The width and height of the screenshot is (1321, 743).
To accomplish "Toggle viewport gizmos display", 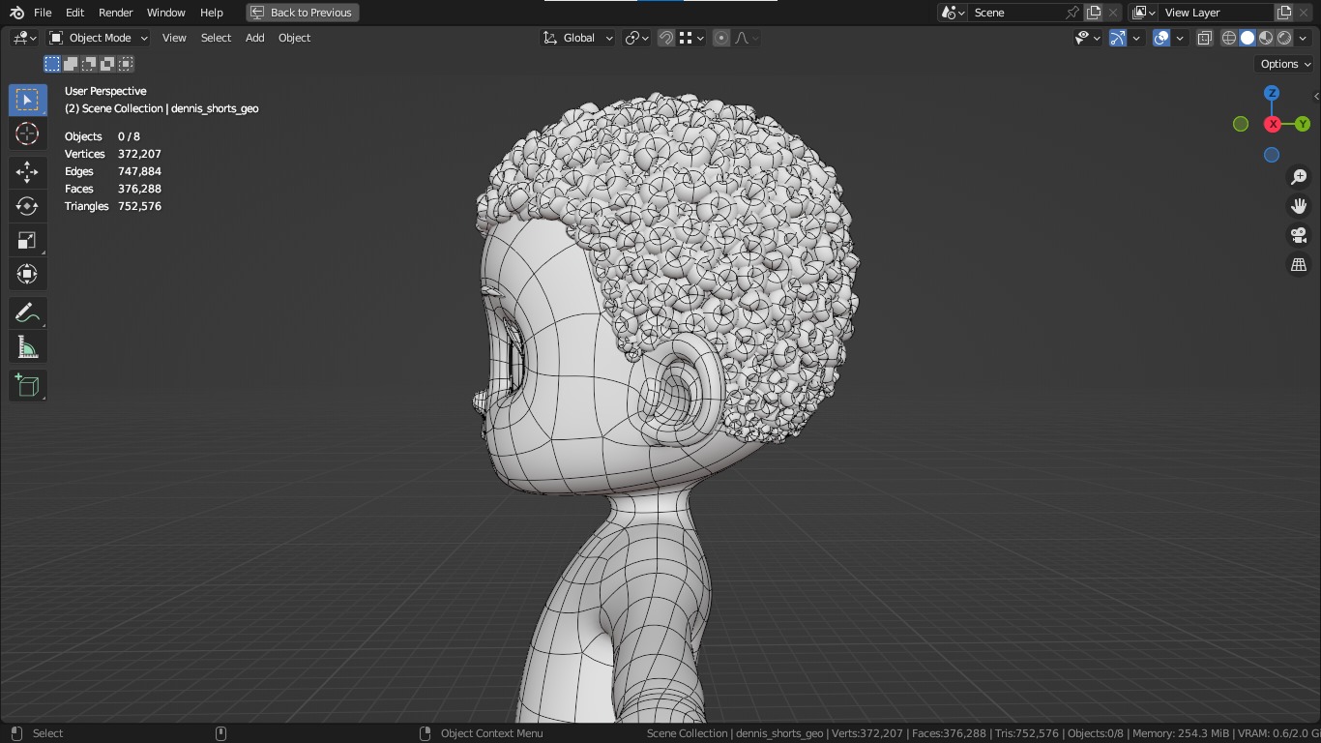I will point(1117,38).
